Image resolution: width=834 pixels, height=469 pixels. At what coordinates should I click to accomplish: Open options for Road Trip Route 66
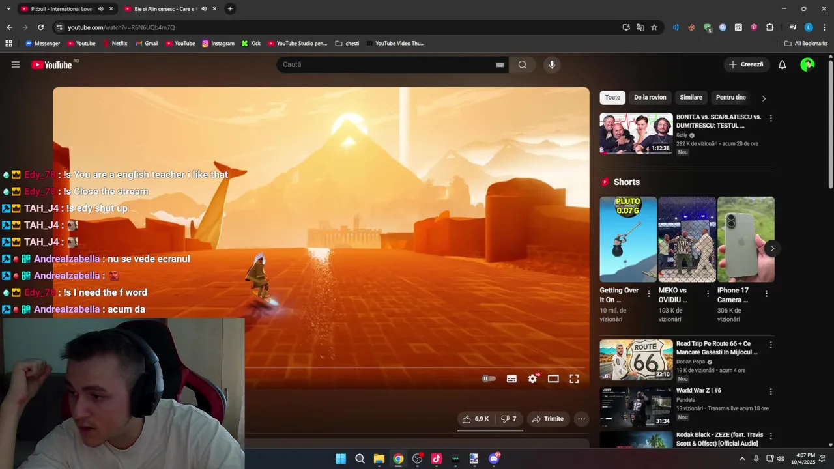click(771, 345)
